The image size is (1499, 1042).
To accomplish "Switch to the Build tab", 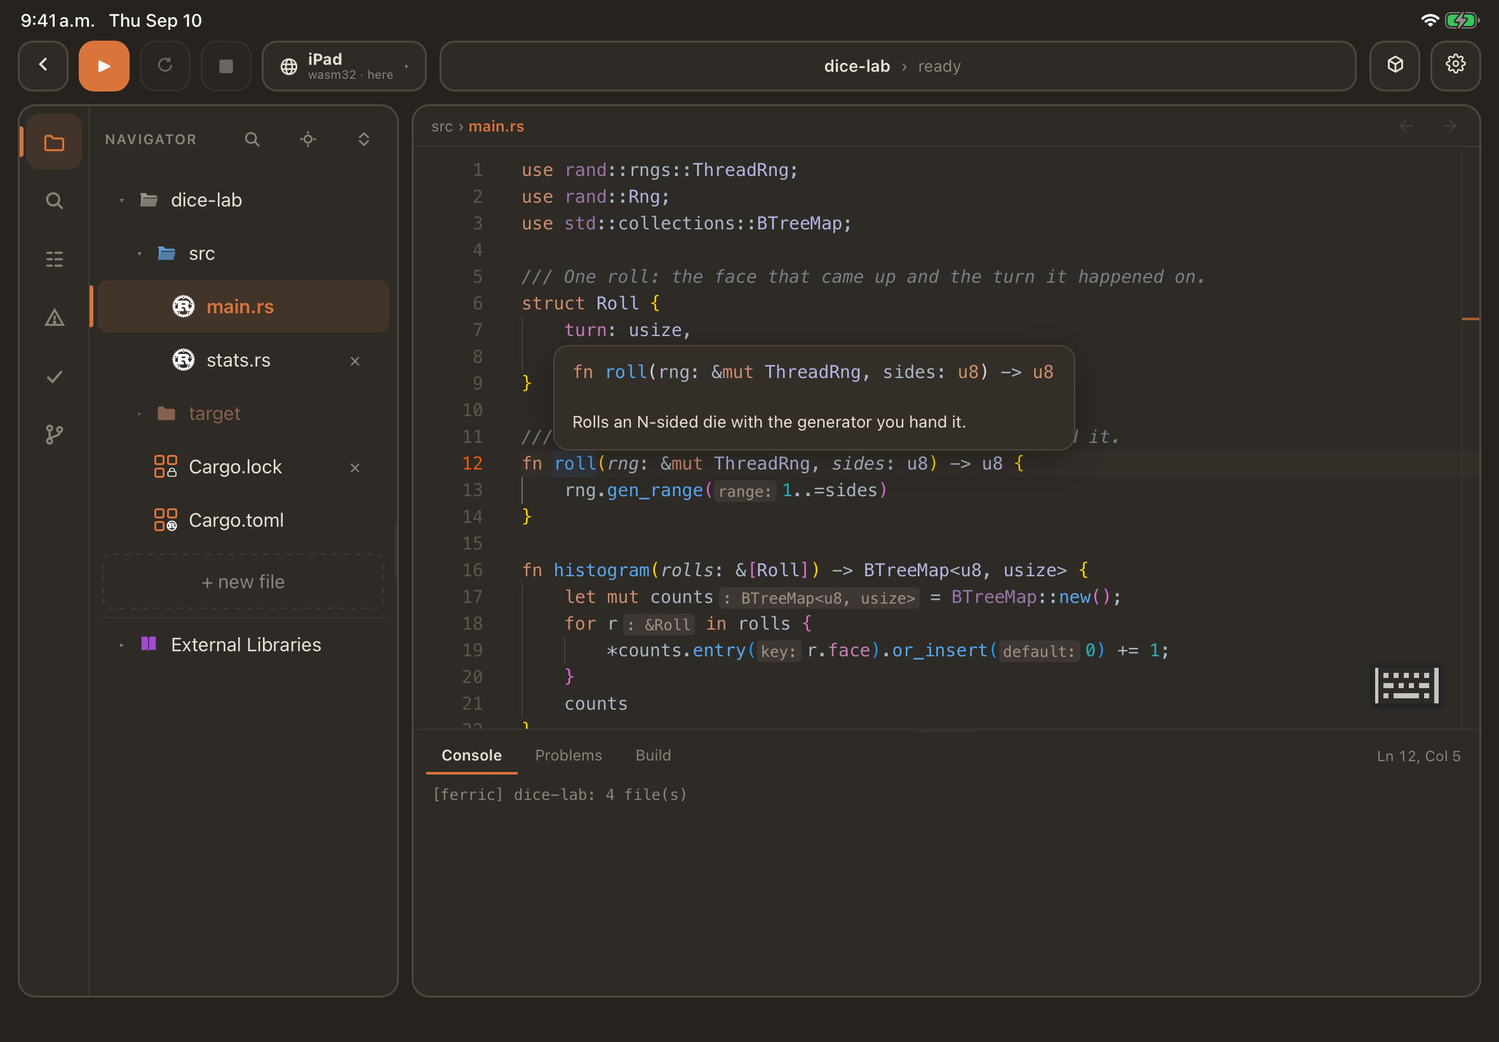I will coord(652,755).
